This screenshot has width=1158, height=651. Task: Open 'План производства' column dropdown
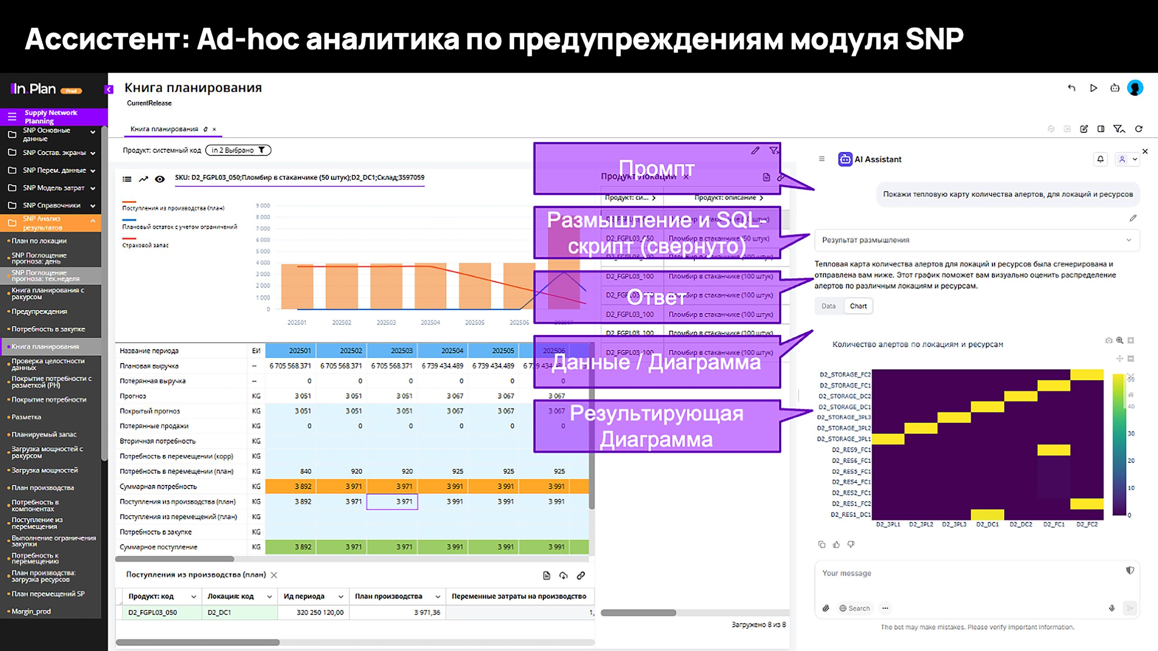(x=437, y=597)
